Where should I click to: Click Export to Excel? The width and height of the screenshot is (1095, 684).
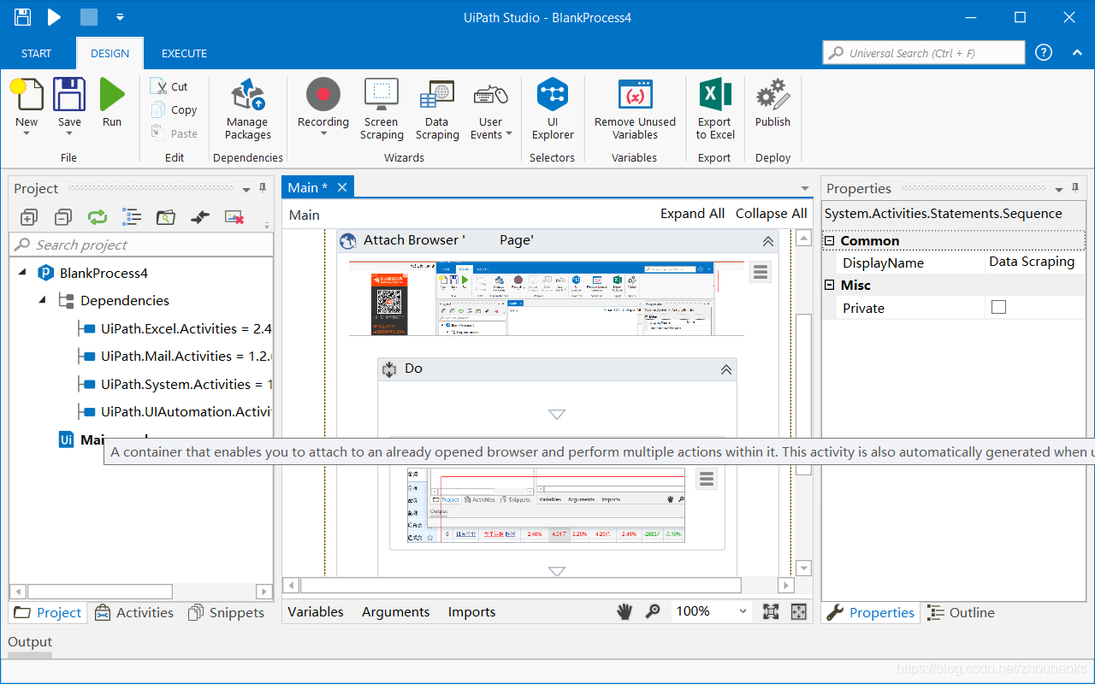tap(715, 109)
